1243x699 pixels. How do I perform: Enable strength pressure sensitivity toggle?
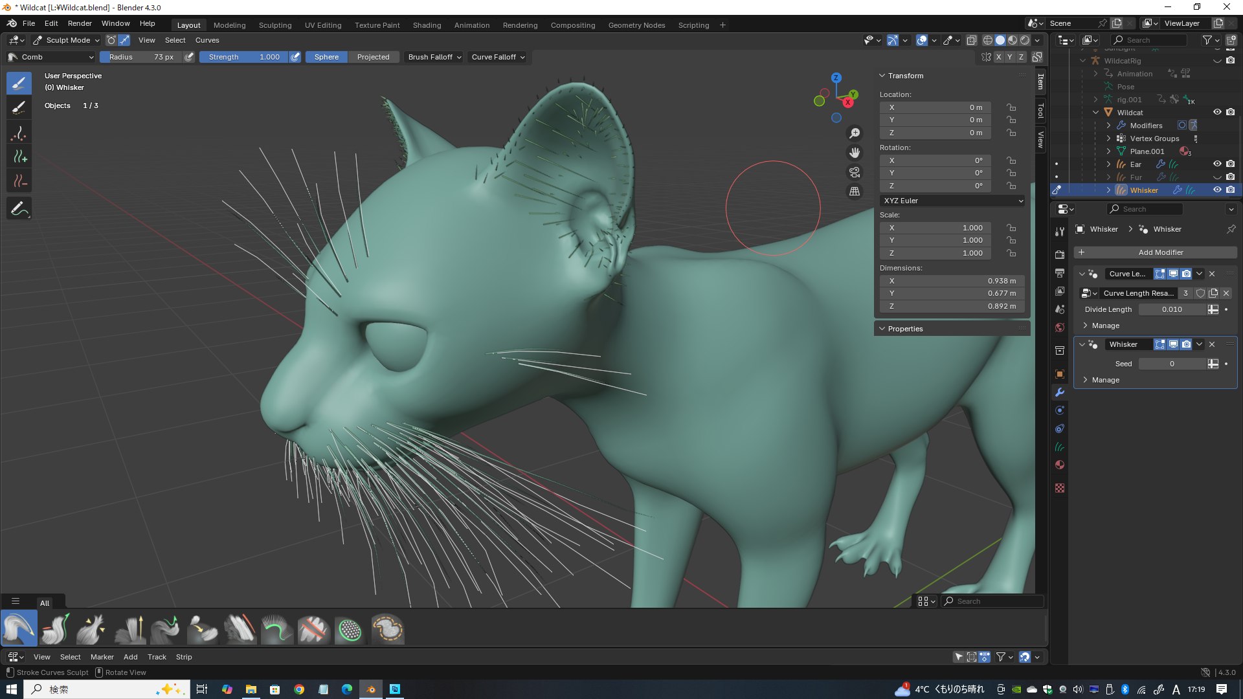click(295, 57)
